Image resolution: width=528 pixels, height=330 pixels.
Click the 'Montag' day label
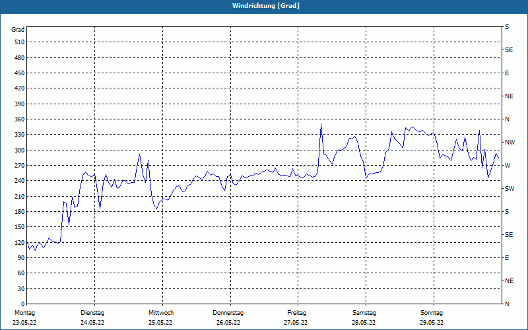coord(24,313)
